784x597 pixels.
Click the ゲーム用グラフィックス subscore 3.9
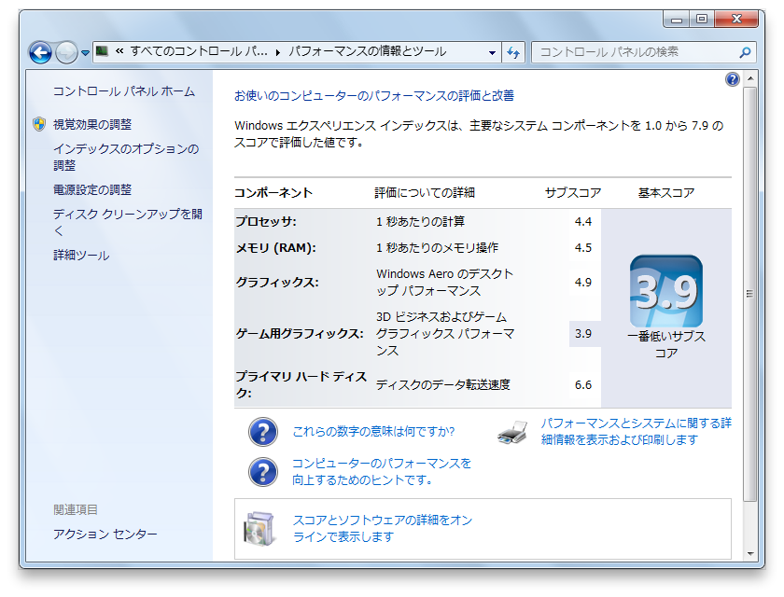tap(583, 334)
